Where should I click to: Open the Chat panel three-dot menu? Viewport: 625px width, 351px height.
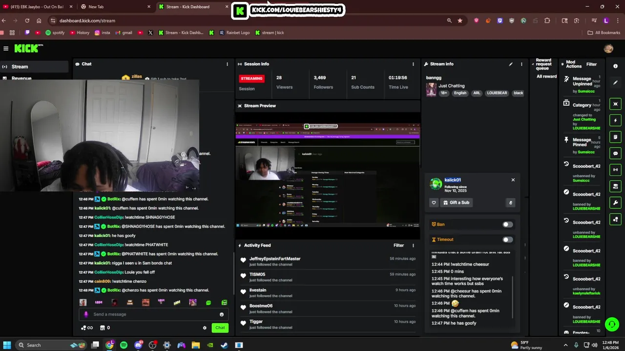227,64
